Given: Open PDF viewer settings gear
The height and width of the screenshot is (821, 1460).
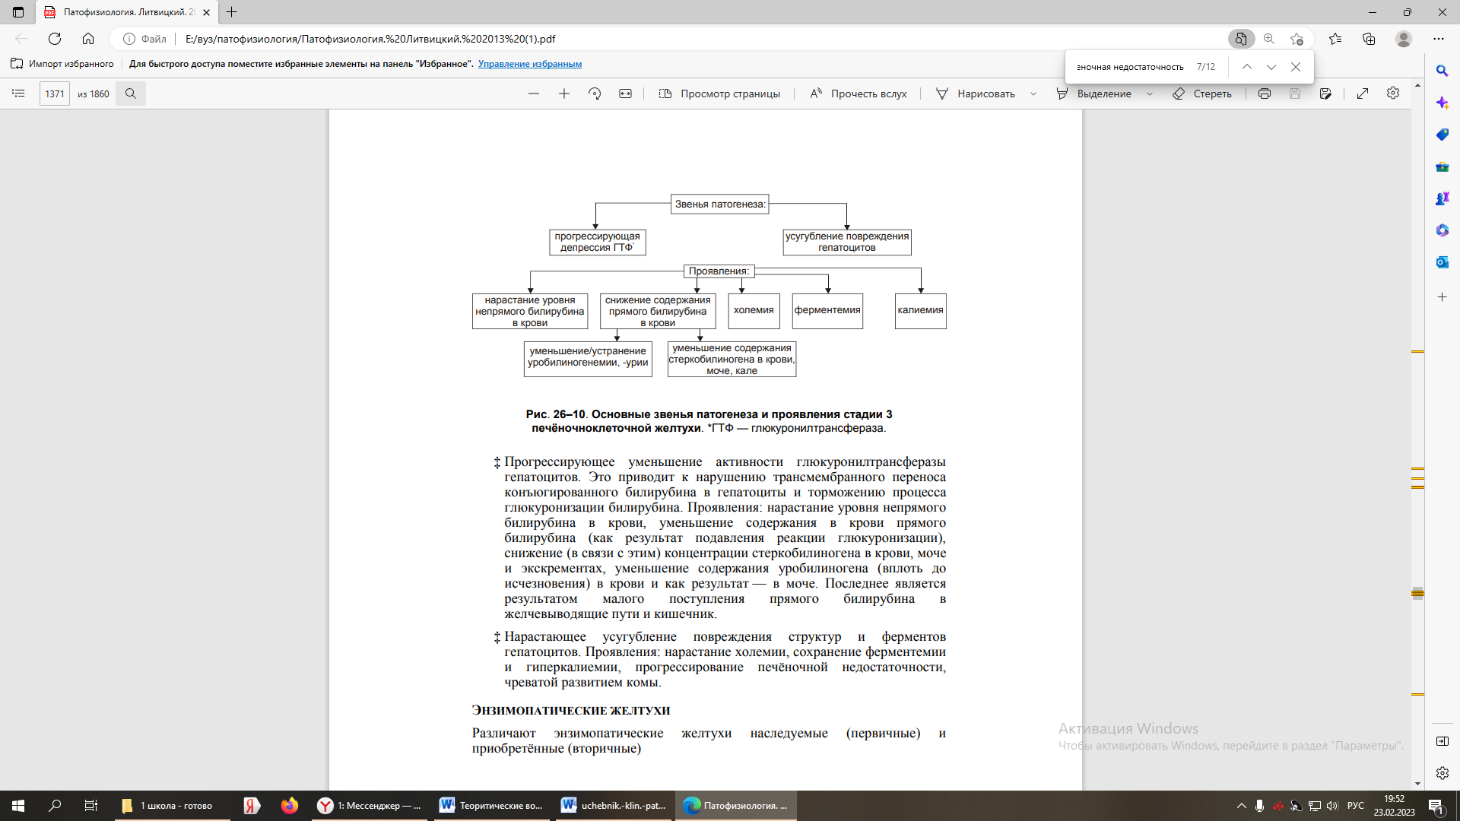Looking at the screenshot, I should tap(1393, 93).
